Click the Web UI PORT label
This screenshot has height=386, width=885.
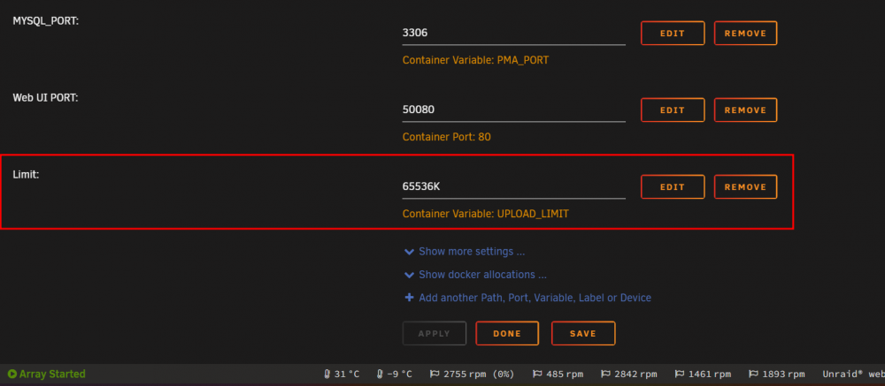[x=45, y=97]
